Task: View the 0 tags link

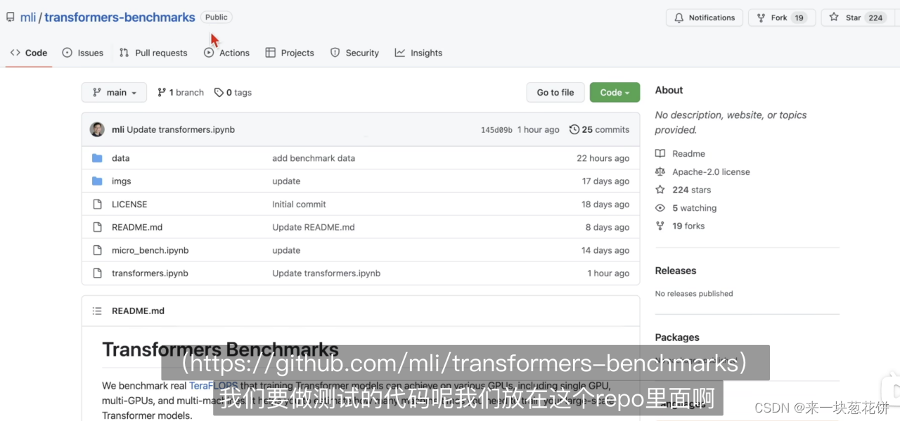Action: point(233,92)
